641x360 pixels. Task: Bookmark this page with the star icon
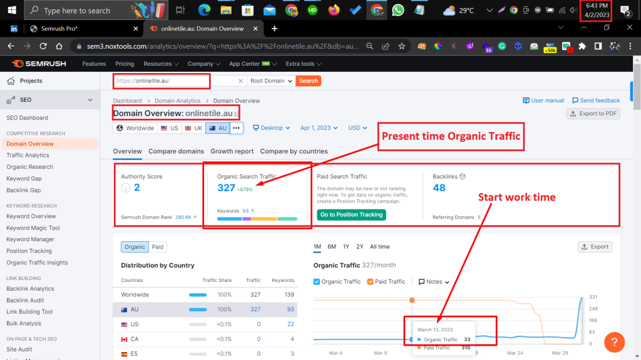point(402,46)
